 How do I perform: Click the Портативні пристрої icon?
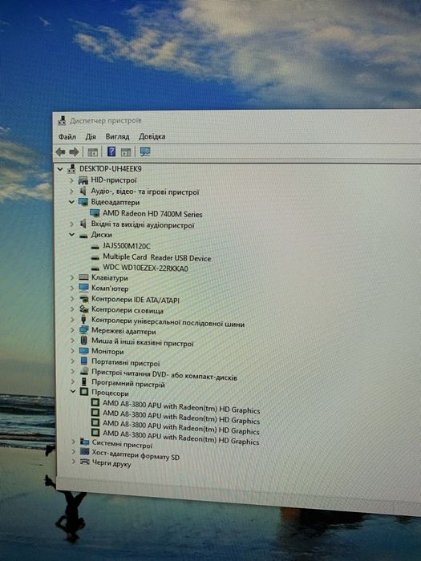83,361
